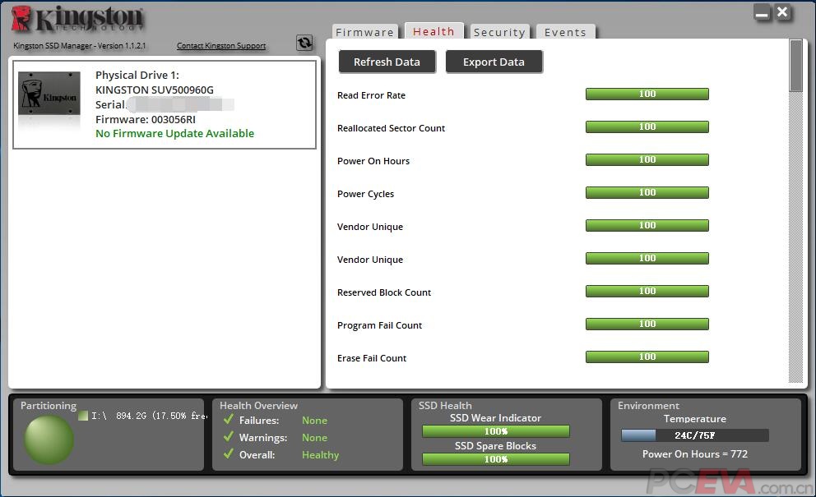
Task: Click the 'Power On Hours = 772' text
Action: (695, 454)
